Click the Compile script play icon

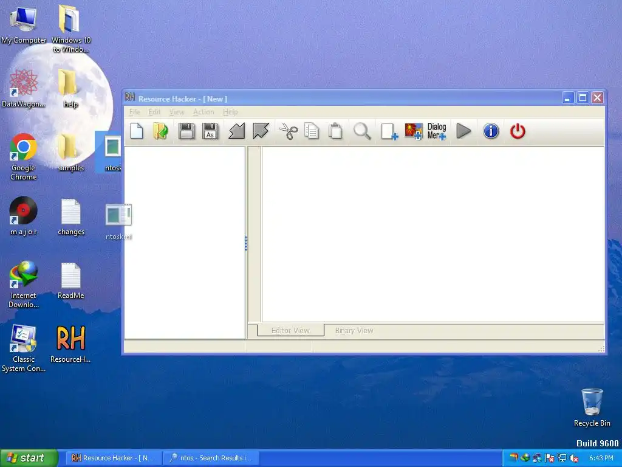(463, 131)
